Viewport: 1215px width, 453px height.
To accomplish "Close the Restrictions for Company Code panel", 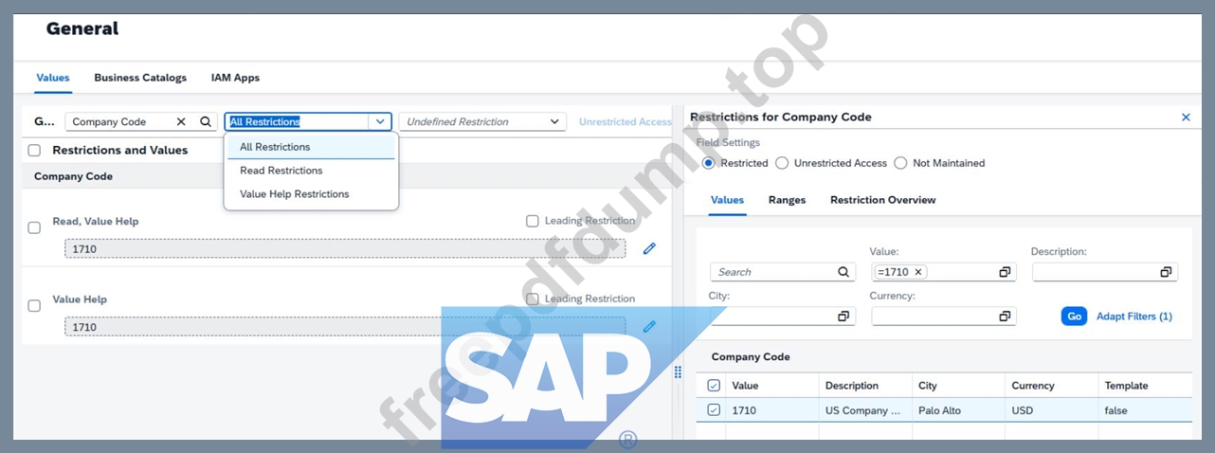I will pos(1186,118).
